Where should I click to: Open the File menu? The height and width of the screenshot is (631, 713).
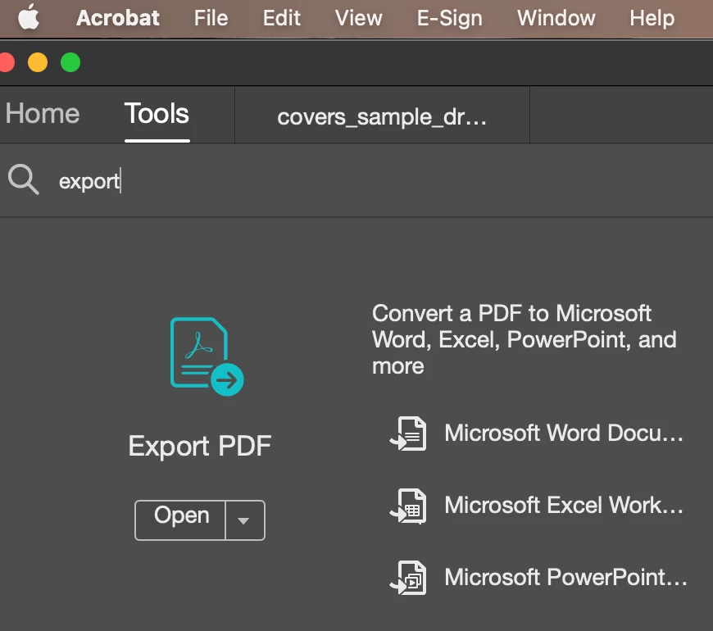[211, 18]
